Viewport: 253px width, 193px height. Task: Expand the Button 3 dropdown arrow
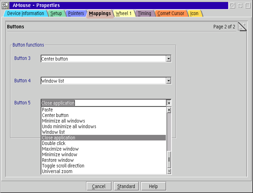tap(168, 58)
